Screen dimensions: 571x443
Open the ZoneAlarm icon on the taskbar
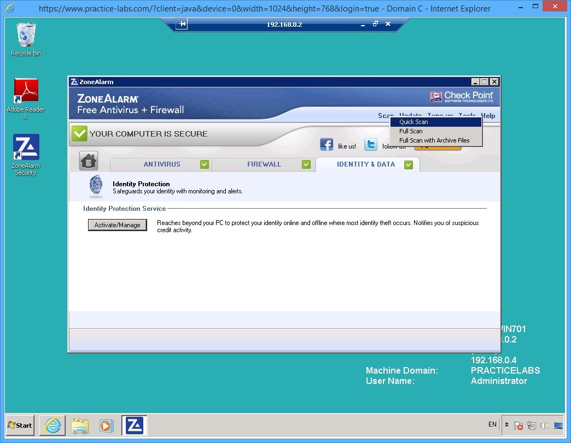(x=135, y=425)
